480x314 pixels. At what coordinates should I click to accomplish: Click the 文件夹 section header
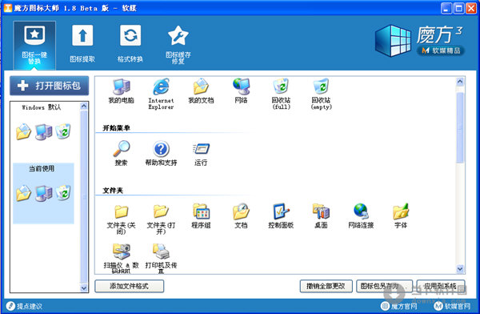[113, 191]
